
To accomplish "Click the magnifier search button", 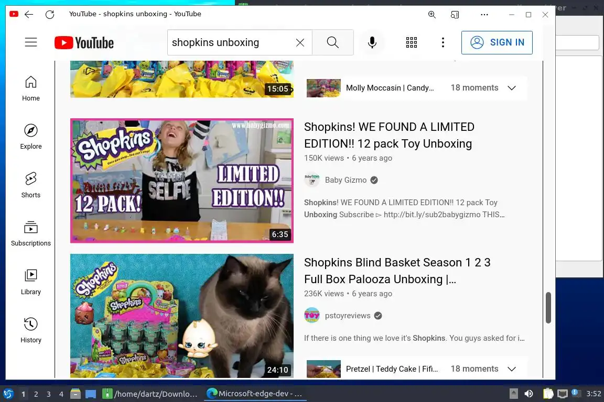I will click(x=333, y=42).
